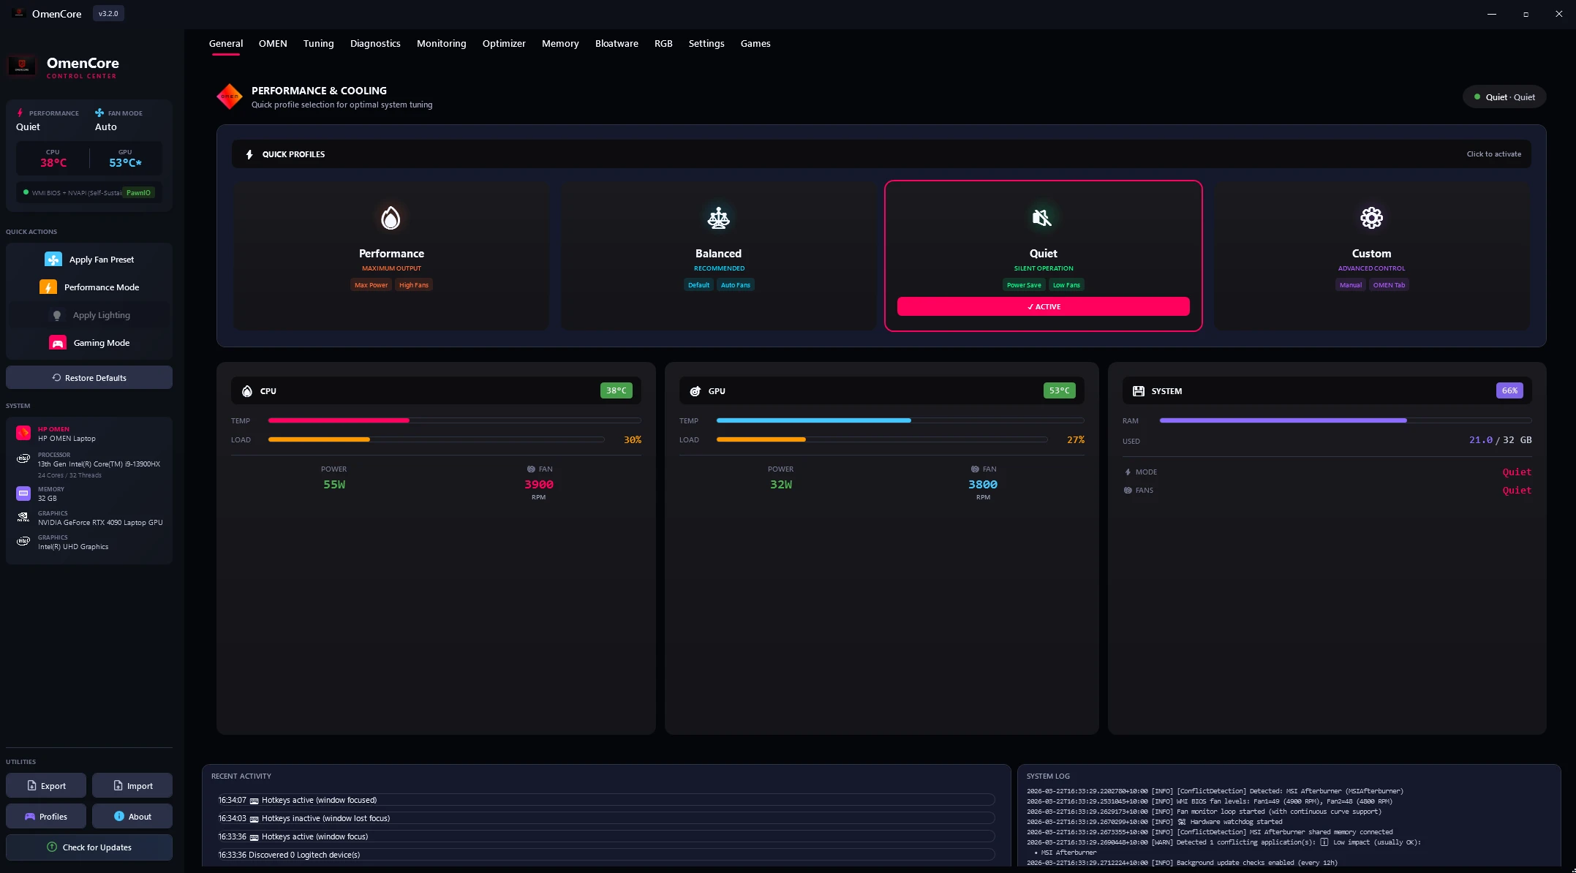Click the HP OMEN system icon
The height and width of the screenshot is (873, 1576).
coord(23,433)
